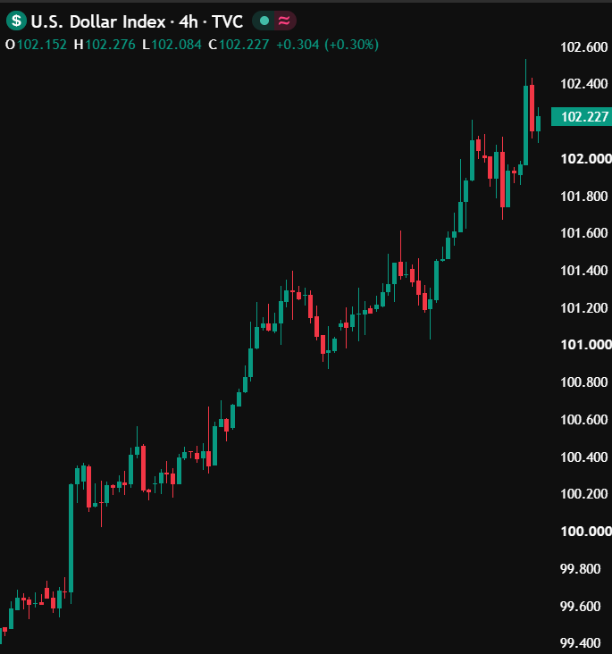Click the 102.400 price axis label
Screen dimensions: 612x654
tap(583, 84)
